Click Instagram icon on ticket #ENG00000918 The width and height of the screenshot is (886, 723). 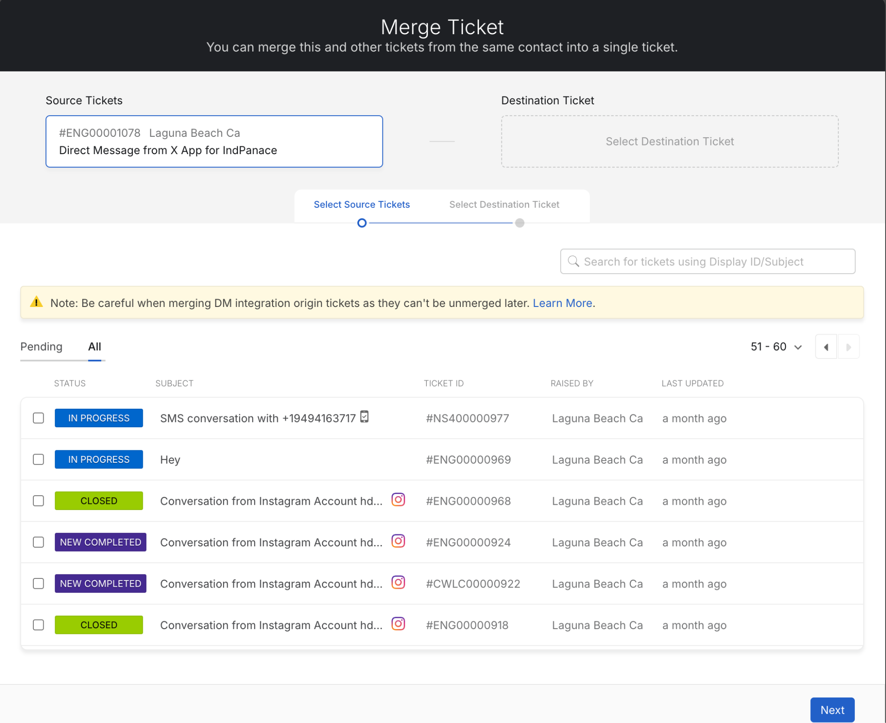click(x=398, y=624)
